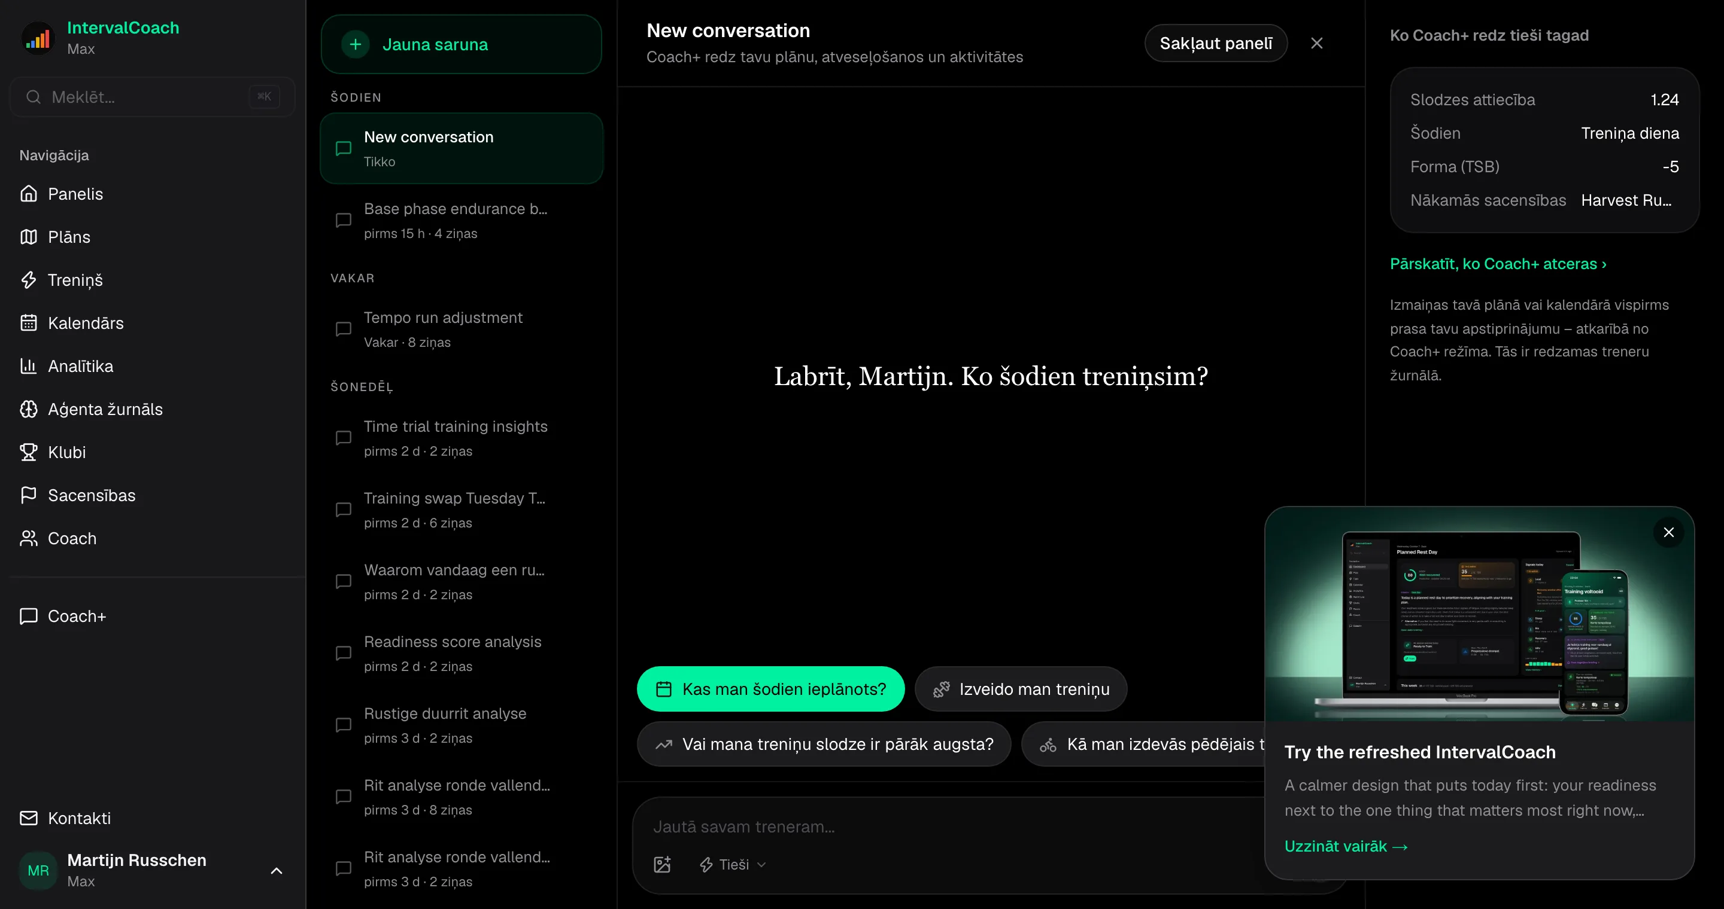Click Kas man šodien ieplānots suggestion

pos(770,689)
